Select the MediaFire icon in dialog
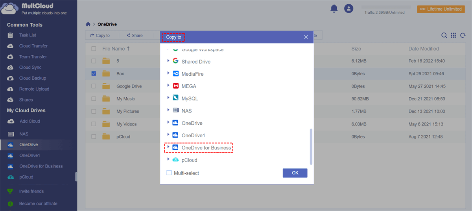Screen dimensions: 472x211 pos(175,74)
